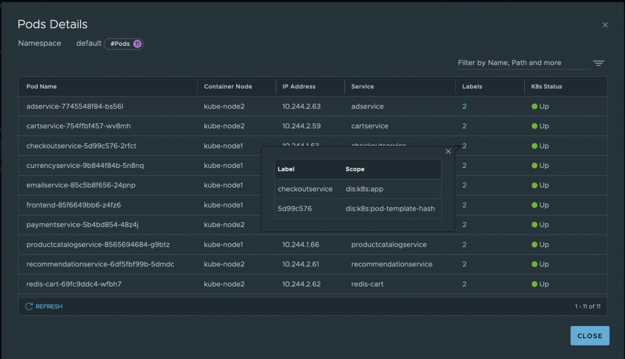Click green status dot for redis-cart row
The width and height of the screenshot is (625, 359).
(534, 284)
